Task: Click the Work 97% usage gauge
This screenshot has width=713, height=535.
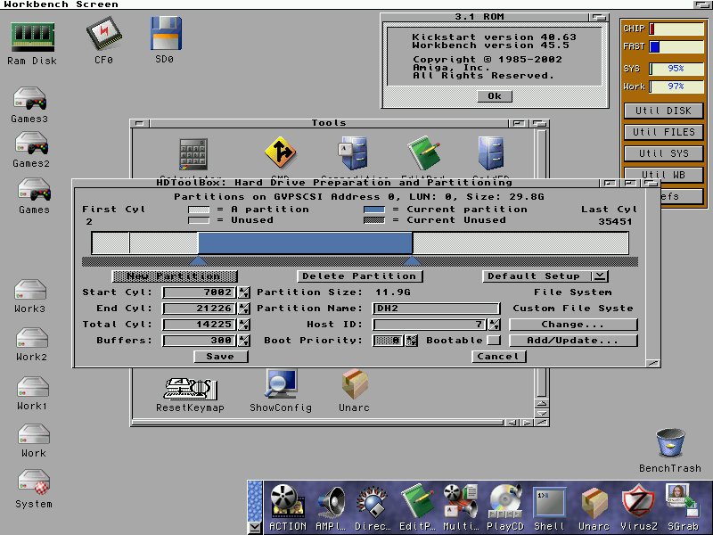Action: (676, 86)
